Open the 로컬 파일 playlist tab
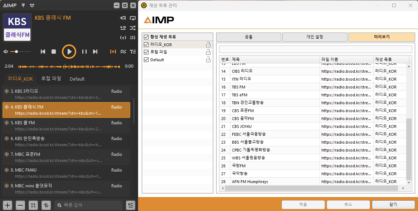This screenshot has width=418, height=211. point(51,79)
